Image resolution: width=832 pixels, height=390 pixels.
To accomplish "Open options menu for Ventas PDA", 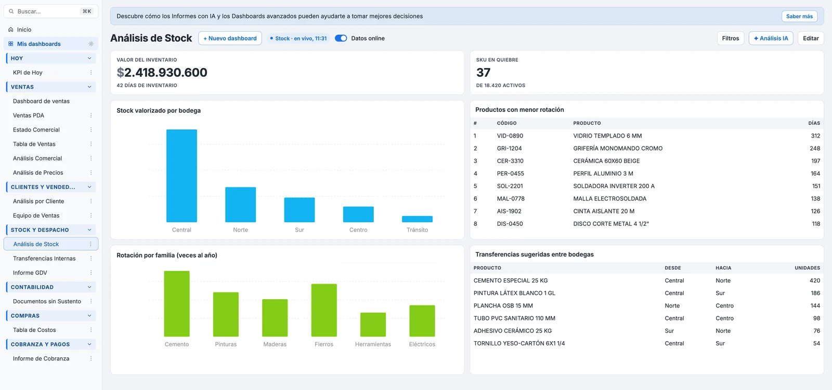I will 91,115.
